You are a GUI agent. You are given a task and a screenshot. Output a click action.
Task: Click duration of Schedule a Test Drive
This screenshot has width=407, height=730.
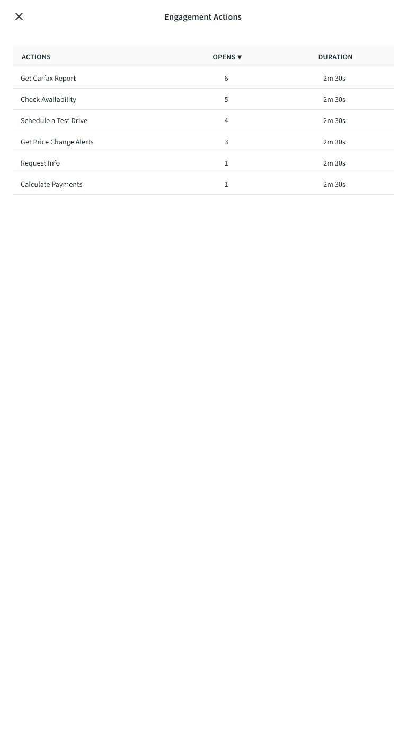click(334, 120)
